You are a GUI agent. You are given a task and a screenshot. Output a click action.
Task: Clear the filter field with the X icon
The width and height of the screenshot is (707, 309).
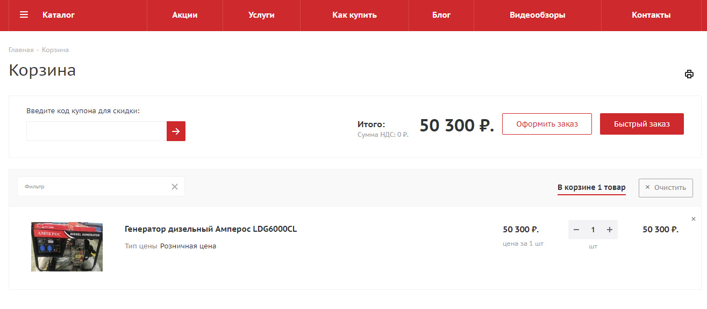coord(175,187)
